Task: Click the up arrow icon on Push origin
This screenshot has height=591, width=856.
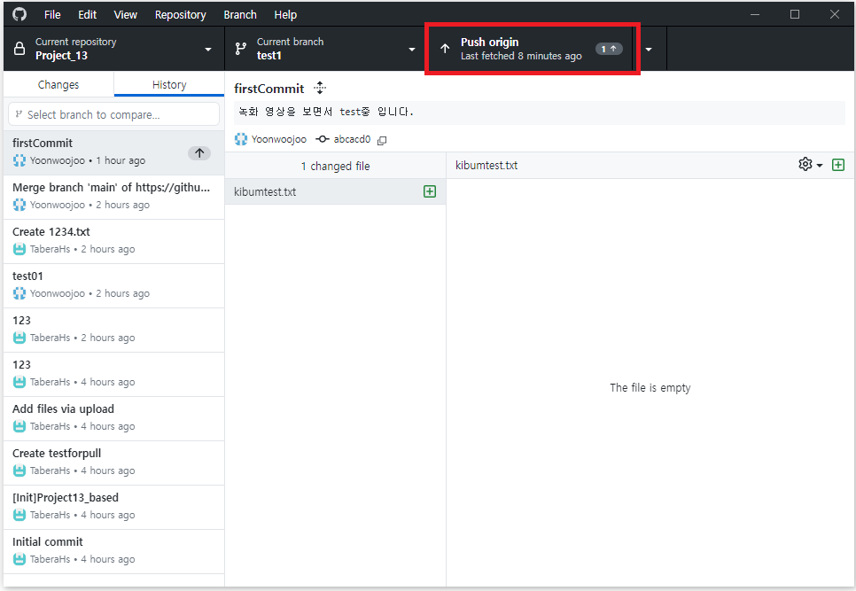Action: click(445, 49)
